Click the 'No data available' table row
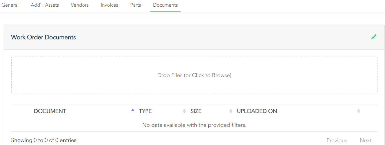385x145 pixels. click(194, 125)
